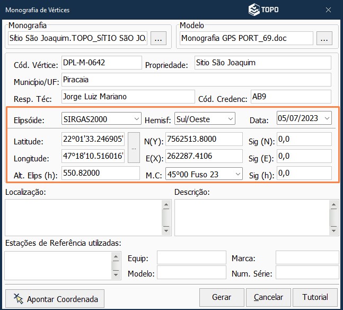
Task: Click the N(Y) field 7562513.8000
Action: [x=204, y=139]
